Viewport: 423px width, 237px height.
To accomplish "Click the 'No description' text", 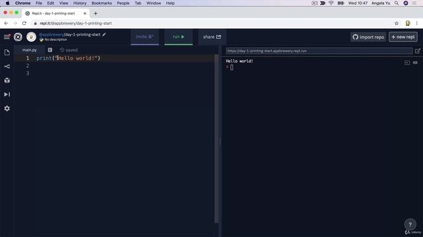I will pyautogui.click(x=56, y=39).
